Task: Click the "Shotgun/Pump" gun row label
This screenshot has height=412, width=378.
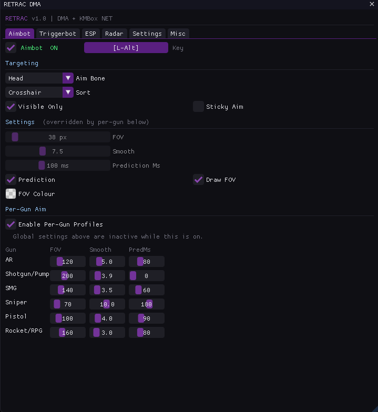Action: (27, 274)
